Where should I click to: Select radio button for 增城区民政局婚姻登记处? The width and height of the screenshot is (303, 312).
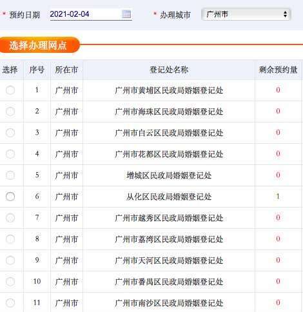pos(10,175)
